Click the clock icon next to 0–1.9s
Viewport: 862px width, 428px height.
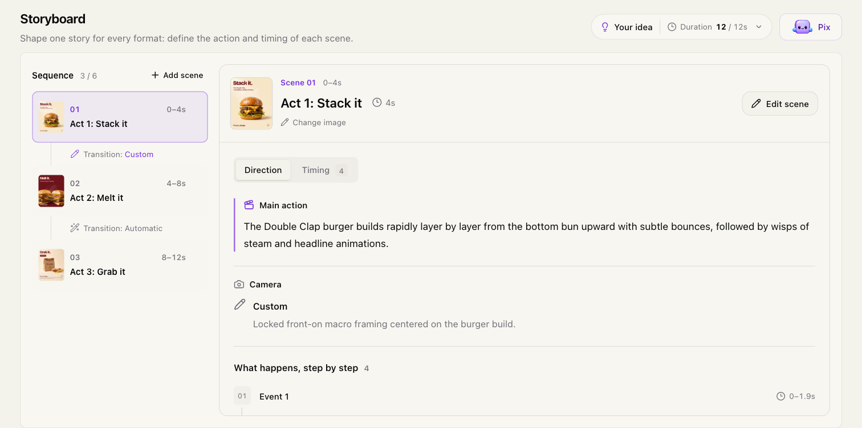point(780,396)
